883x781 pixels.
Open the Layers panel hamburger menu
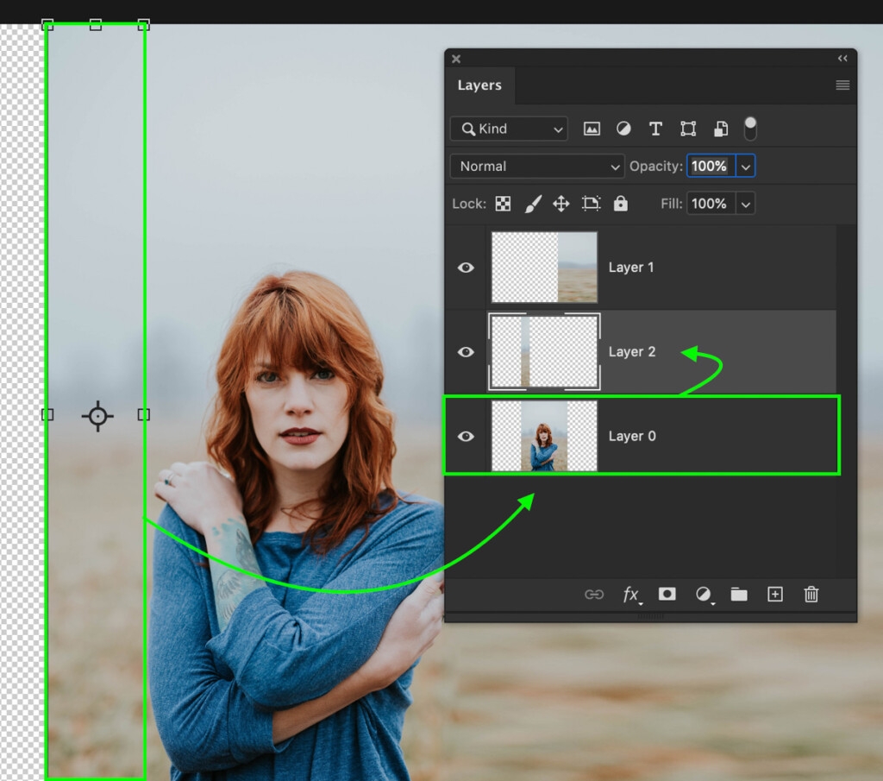coord(842,85)
